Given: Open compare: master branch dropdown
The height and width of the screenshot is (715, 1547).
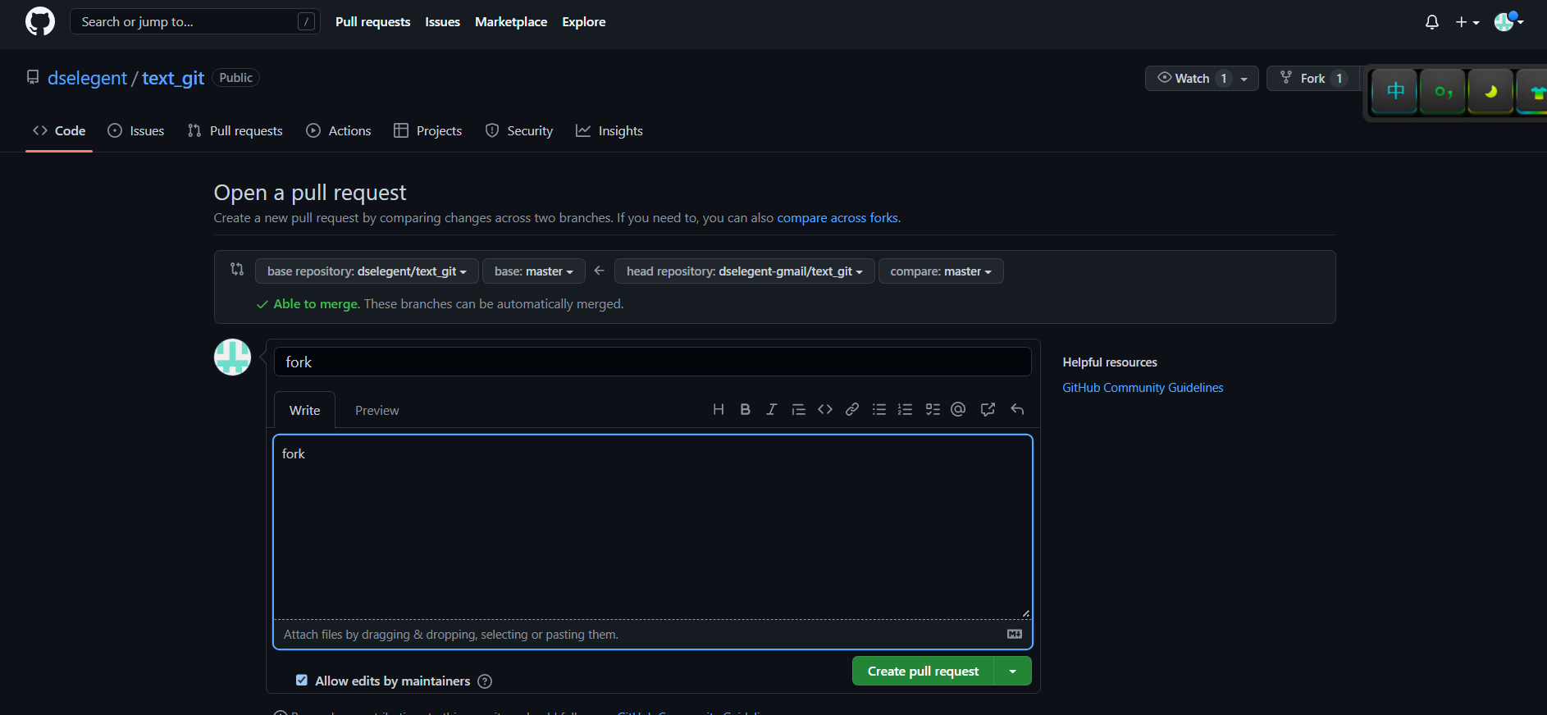Looking at the screenshot, I should (941, 271).
